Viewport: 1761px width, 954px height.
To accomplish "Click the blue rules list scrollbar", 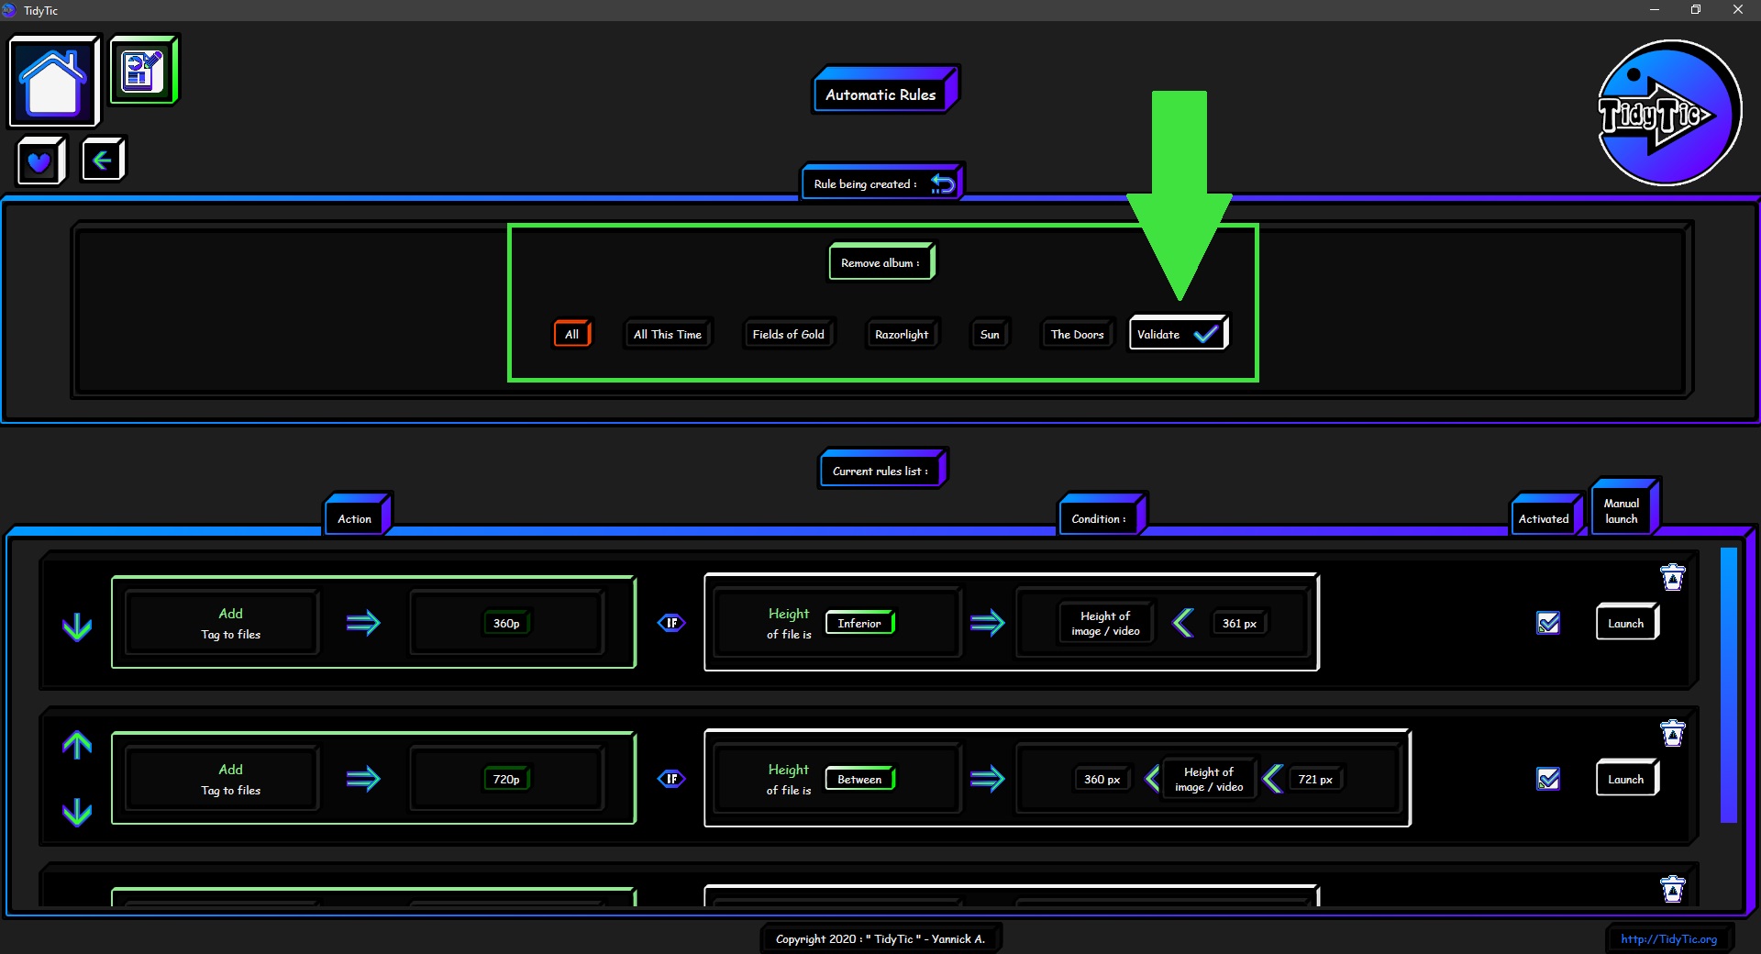I will 1729,685.
